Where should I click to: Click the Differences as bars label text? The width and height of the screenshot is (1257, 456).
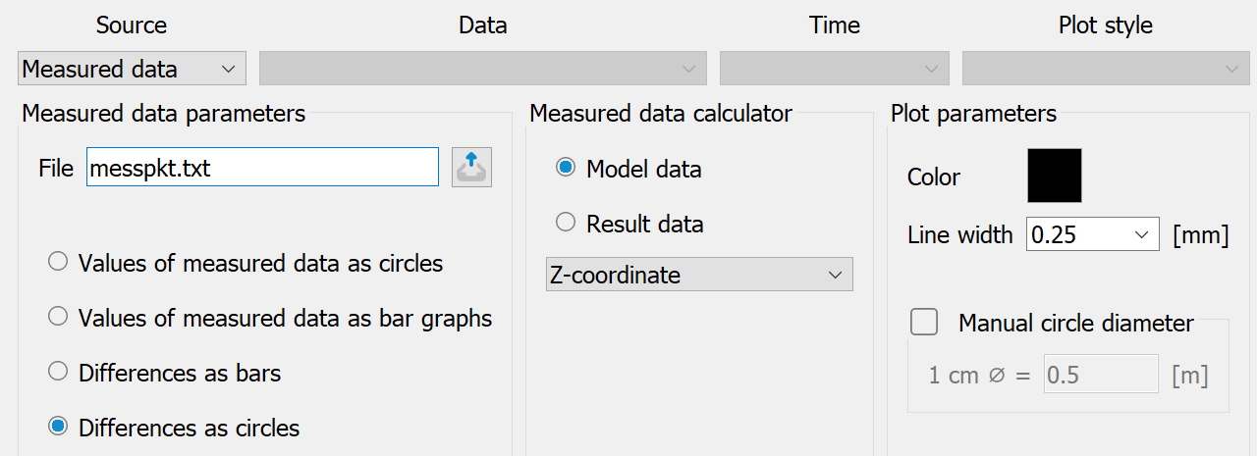tap(180, 373)
